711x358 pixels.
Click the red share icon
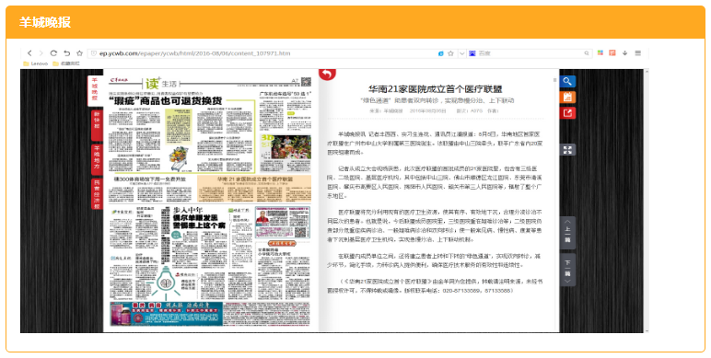pyautogui.click(x=567, y=113)
